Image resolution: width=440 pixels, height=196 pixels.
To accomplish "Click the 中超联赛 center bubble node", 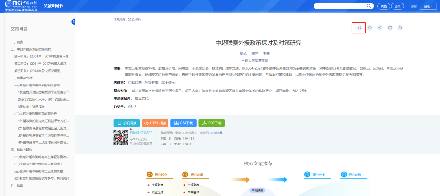I will [257, 190].
